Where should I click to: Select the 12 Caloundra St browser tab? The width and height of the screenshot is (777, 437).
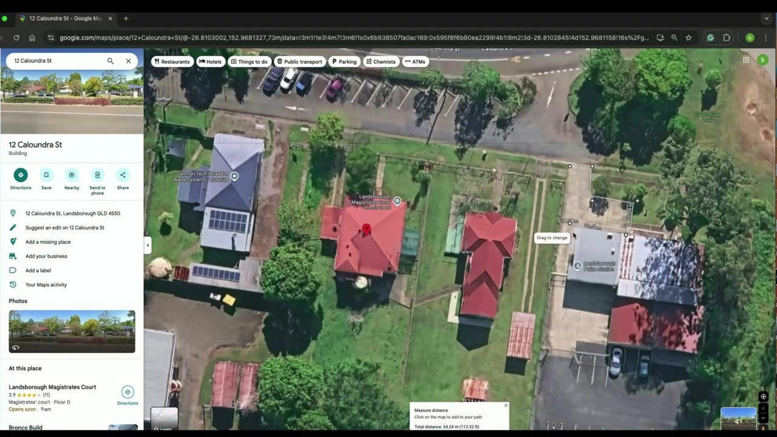click(66, 18)
